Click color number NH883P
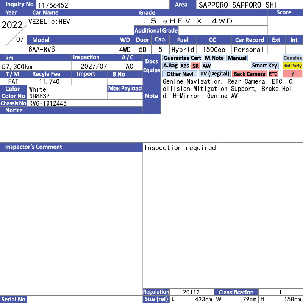This screenshot has height=303, width=303. [39, 96]
